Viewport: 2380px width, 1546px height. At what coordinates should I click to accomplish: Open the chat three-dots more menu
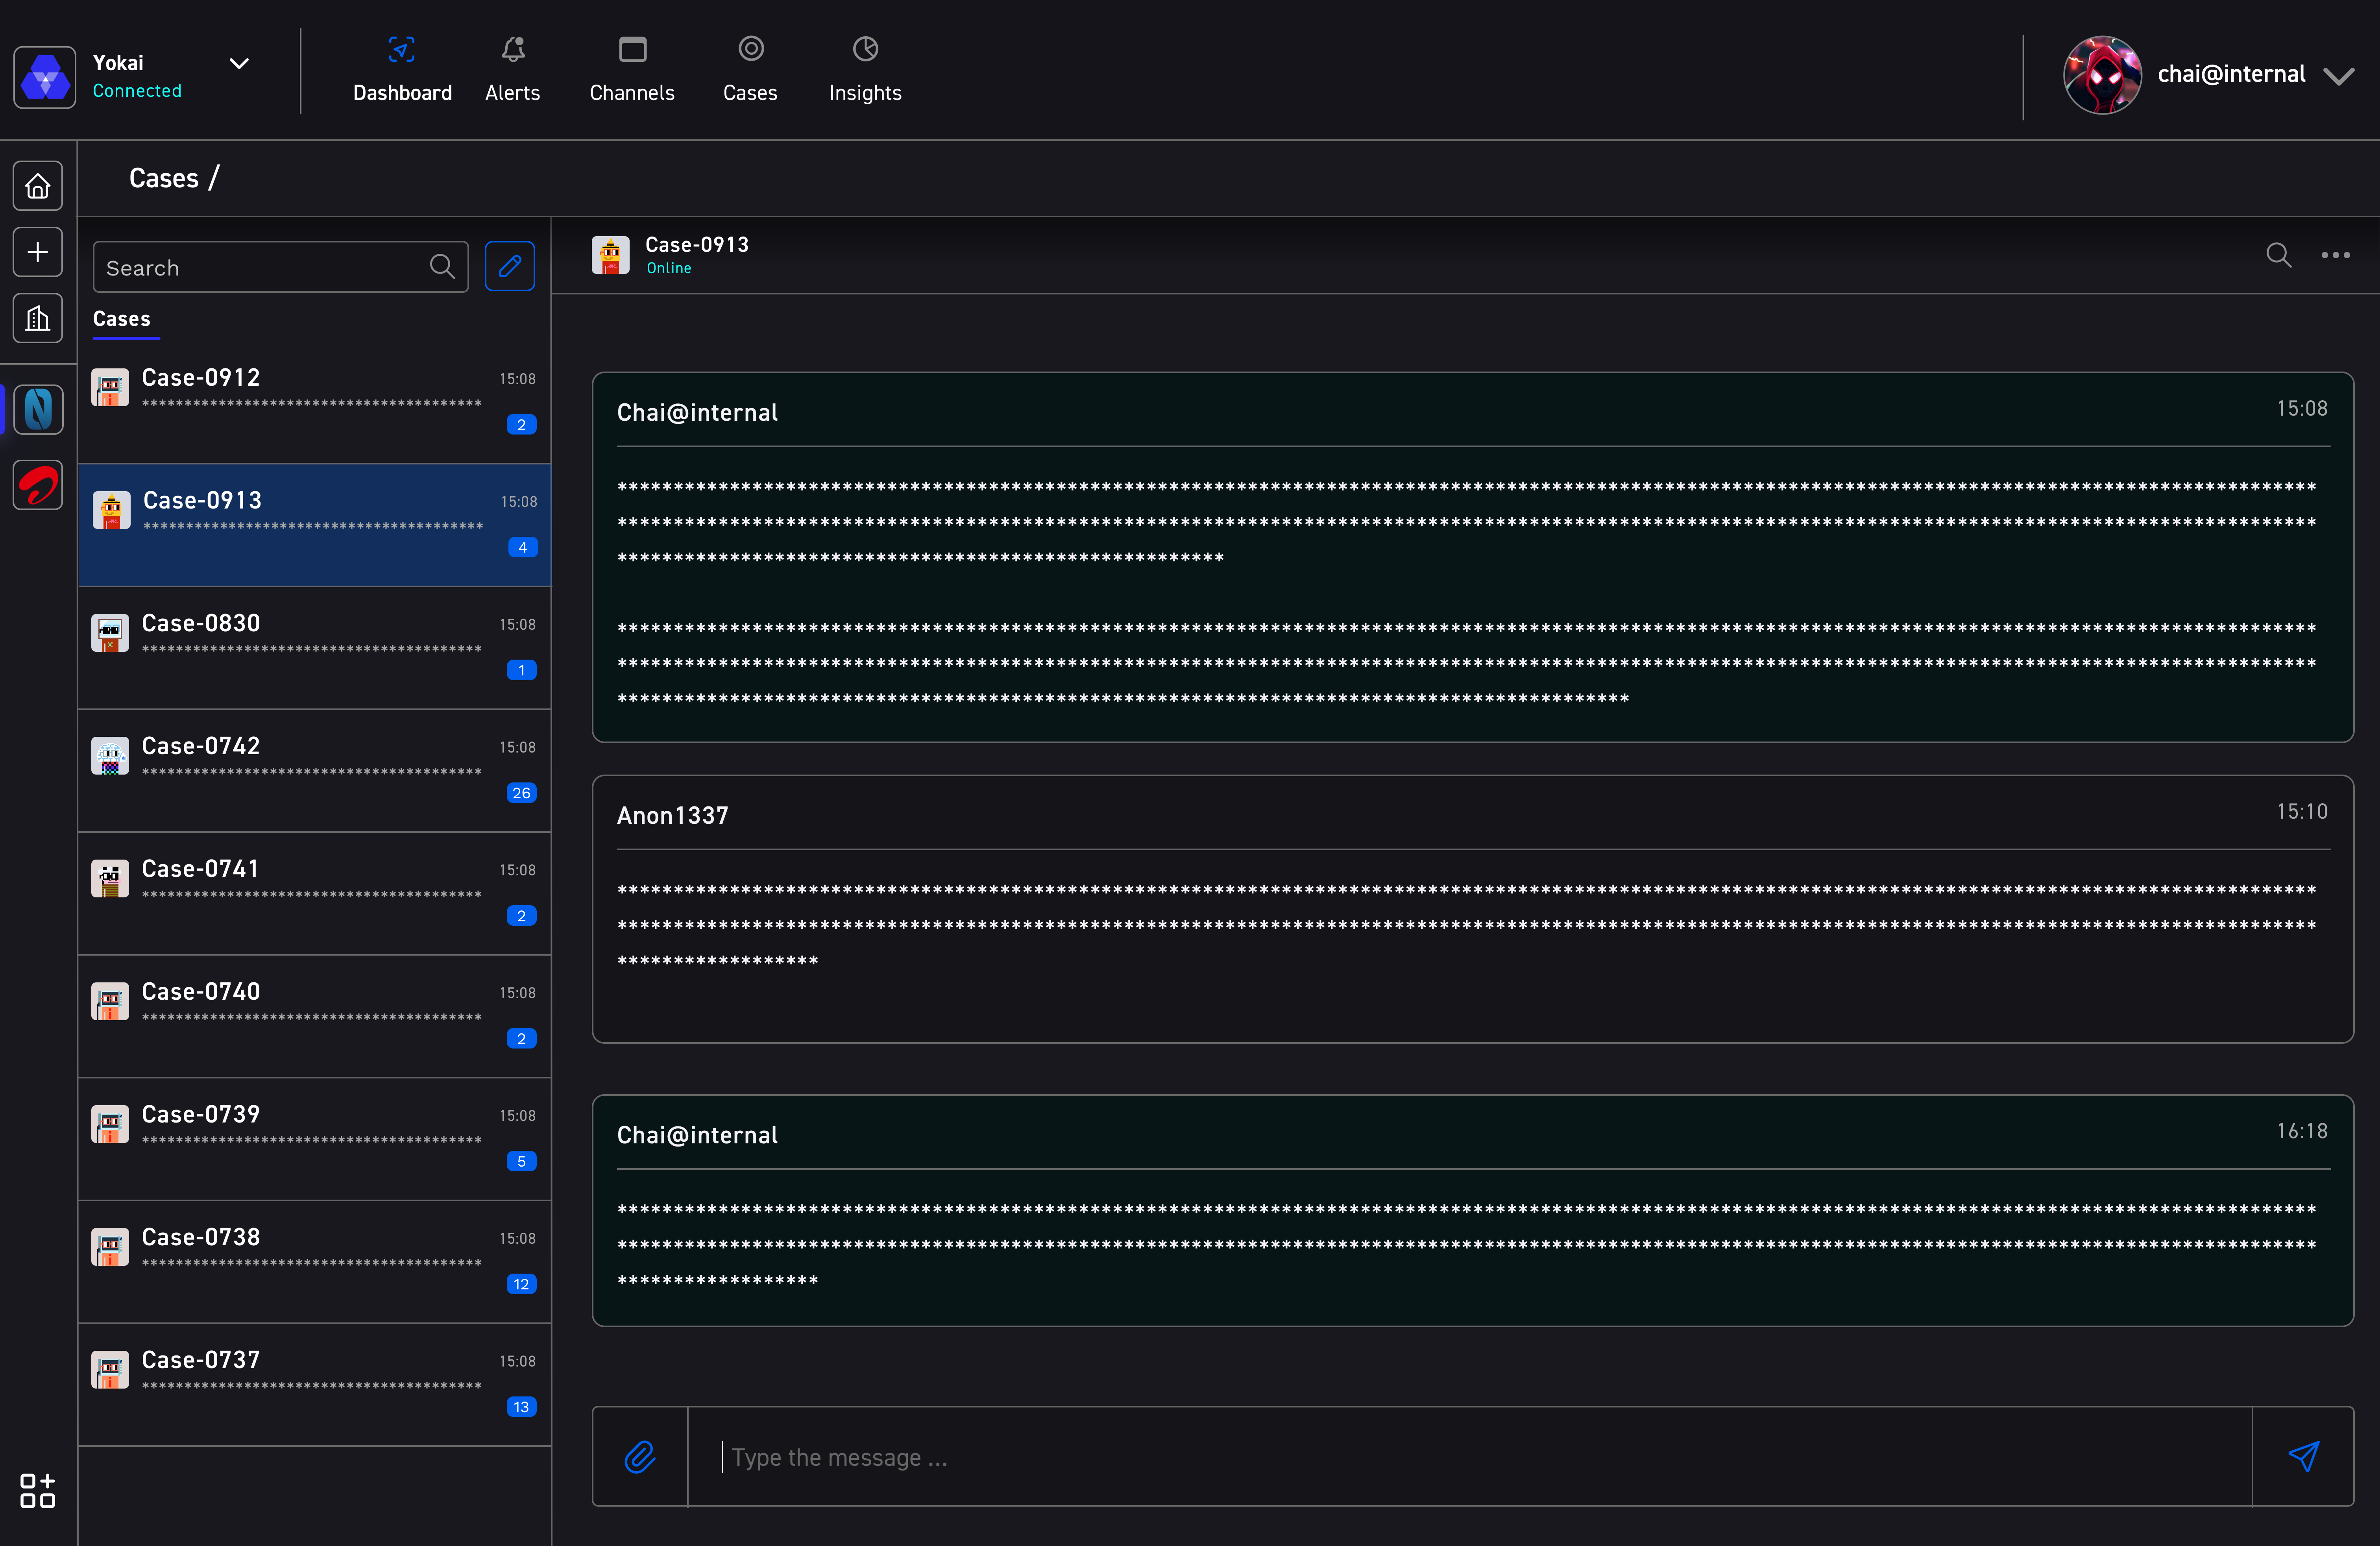tap(2336, 255)
